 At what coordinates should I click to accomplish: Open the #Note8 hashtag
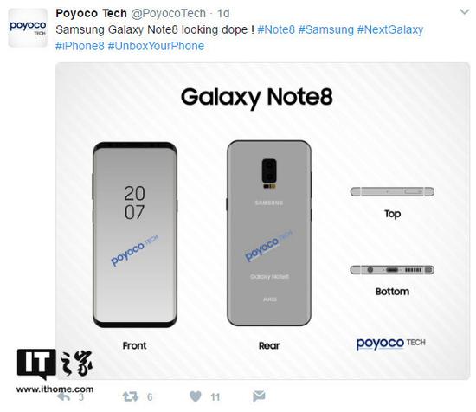pyautogui.click(x=276, y=29)
